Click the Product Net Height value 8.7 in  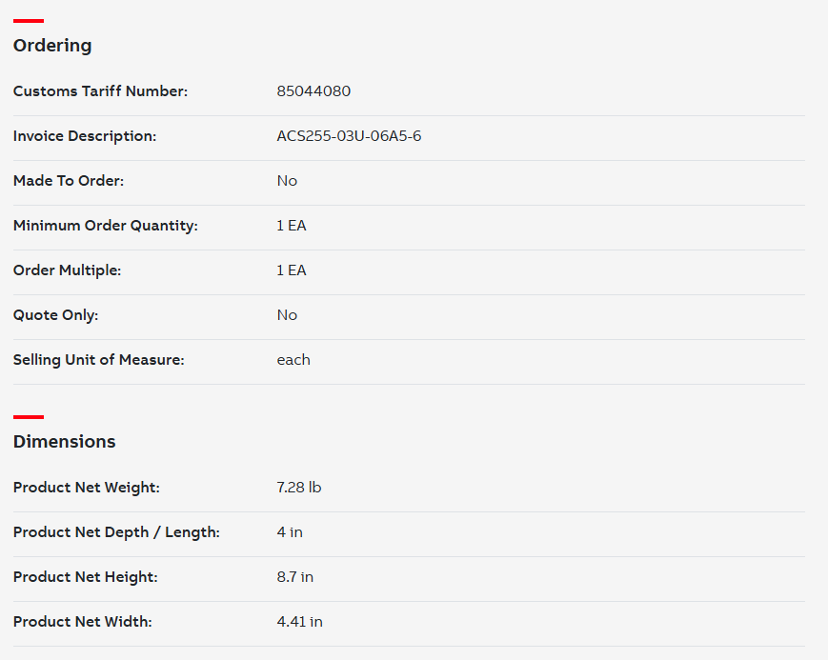click(295, 576)
